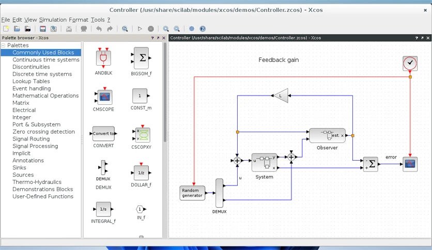Open the Simulation menu

click(53, 20)
